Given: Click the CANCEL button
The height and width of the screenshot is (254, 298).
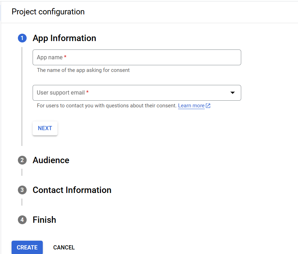Looking at the screenshot, I should point(64,247).
